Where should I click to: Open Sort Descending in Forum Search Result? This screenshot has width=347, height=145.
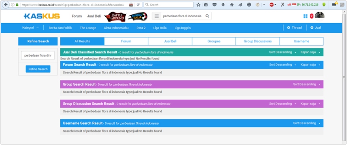pos(283,65)
